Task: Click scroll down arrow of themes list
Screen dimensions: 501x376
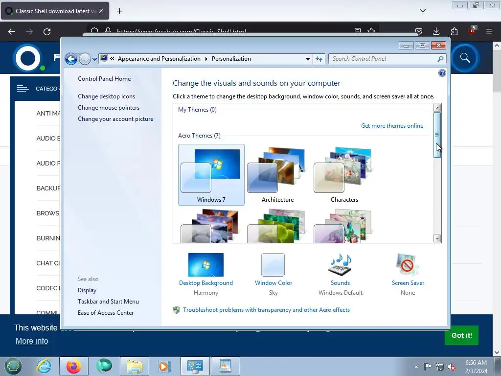Action: [x=437, y=238]
